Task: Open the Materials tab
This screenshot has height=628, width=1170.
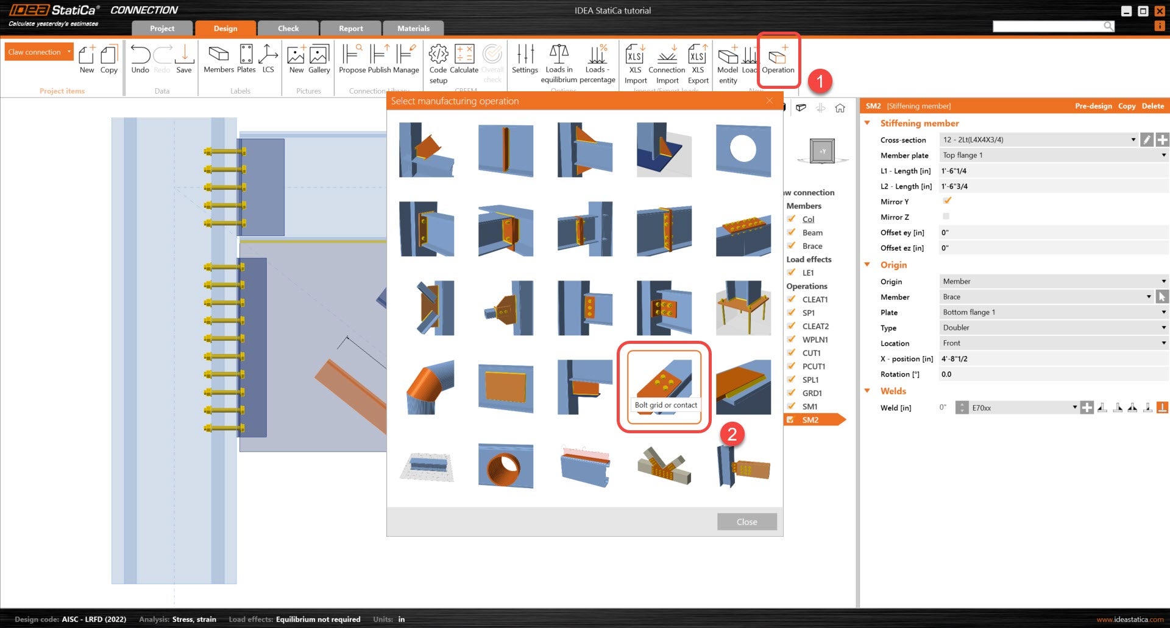Action: coord(413,29)
